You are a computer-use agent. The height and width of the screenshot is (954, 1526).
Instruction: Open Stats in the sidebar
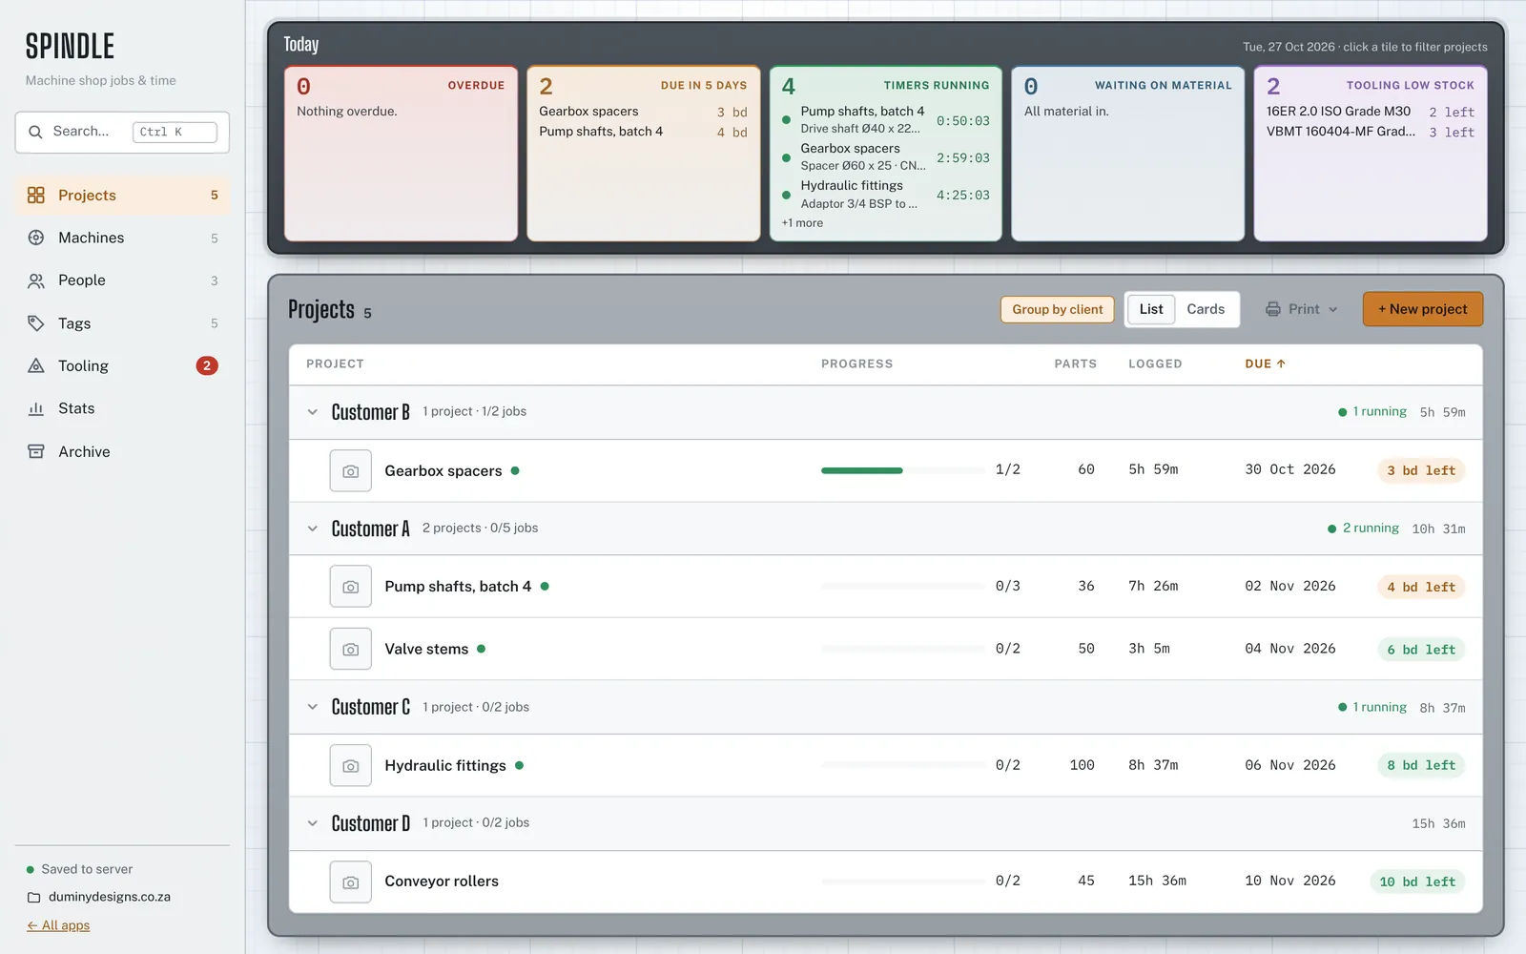tap(122, 408)
